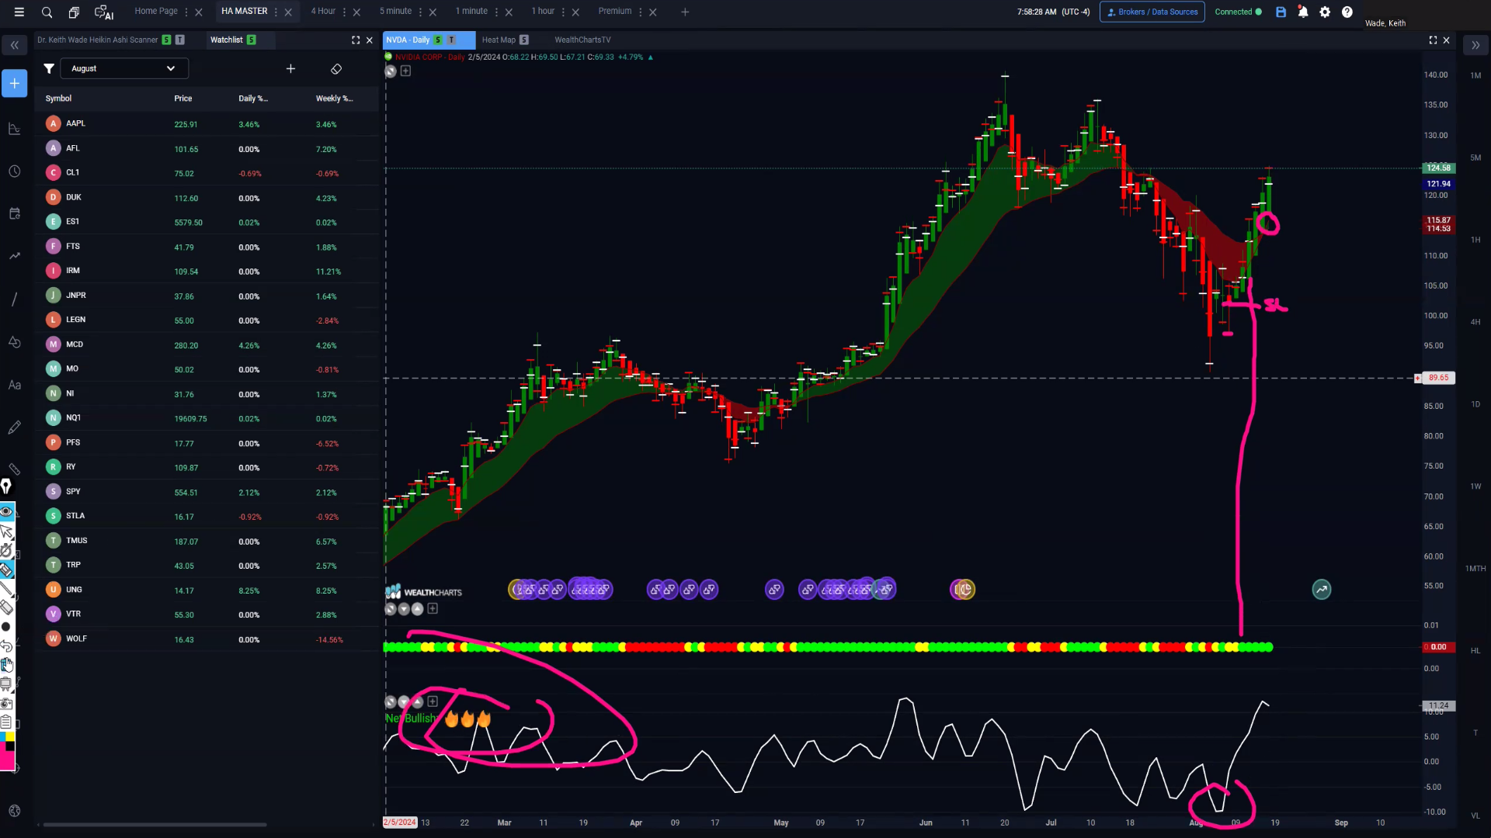1491x838 pixels.
Task: Toggle the S badge on Heat Map tab
Action: point(524,40)
